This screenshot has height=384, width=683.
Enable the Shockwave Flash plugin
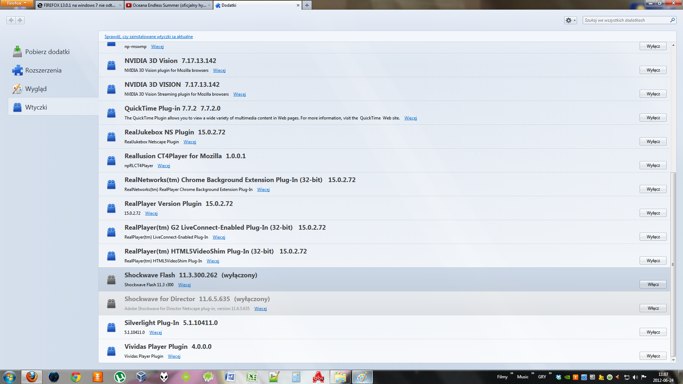[x=653, y=284]
